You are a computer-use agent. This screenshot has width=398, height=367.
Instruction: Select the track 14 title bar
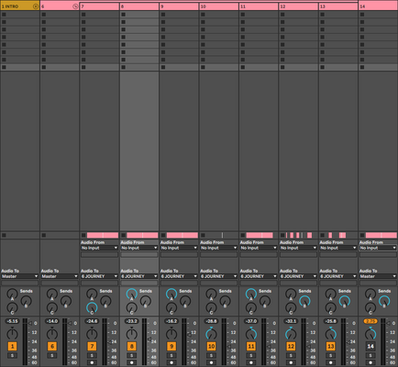pyautogui.click(x=378, y=6)
